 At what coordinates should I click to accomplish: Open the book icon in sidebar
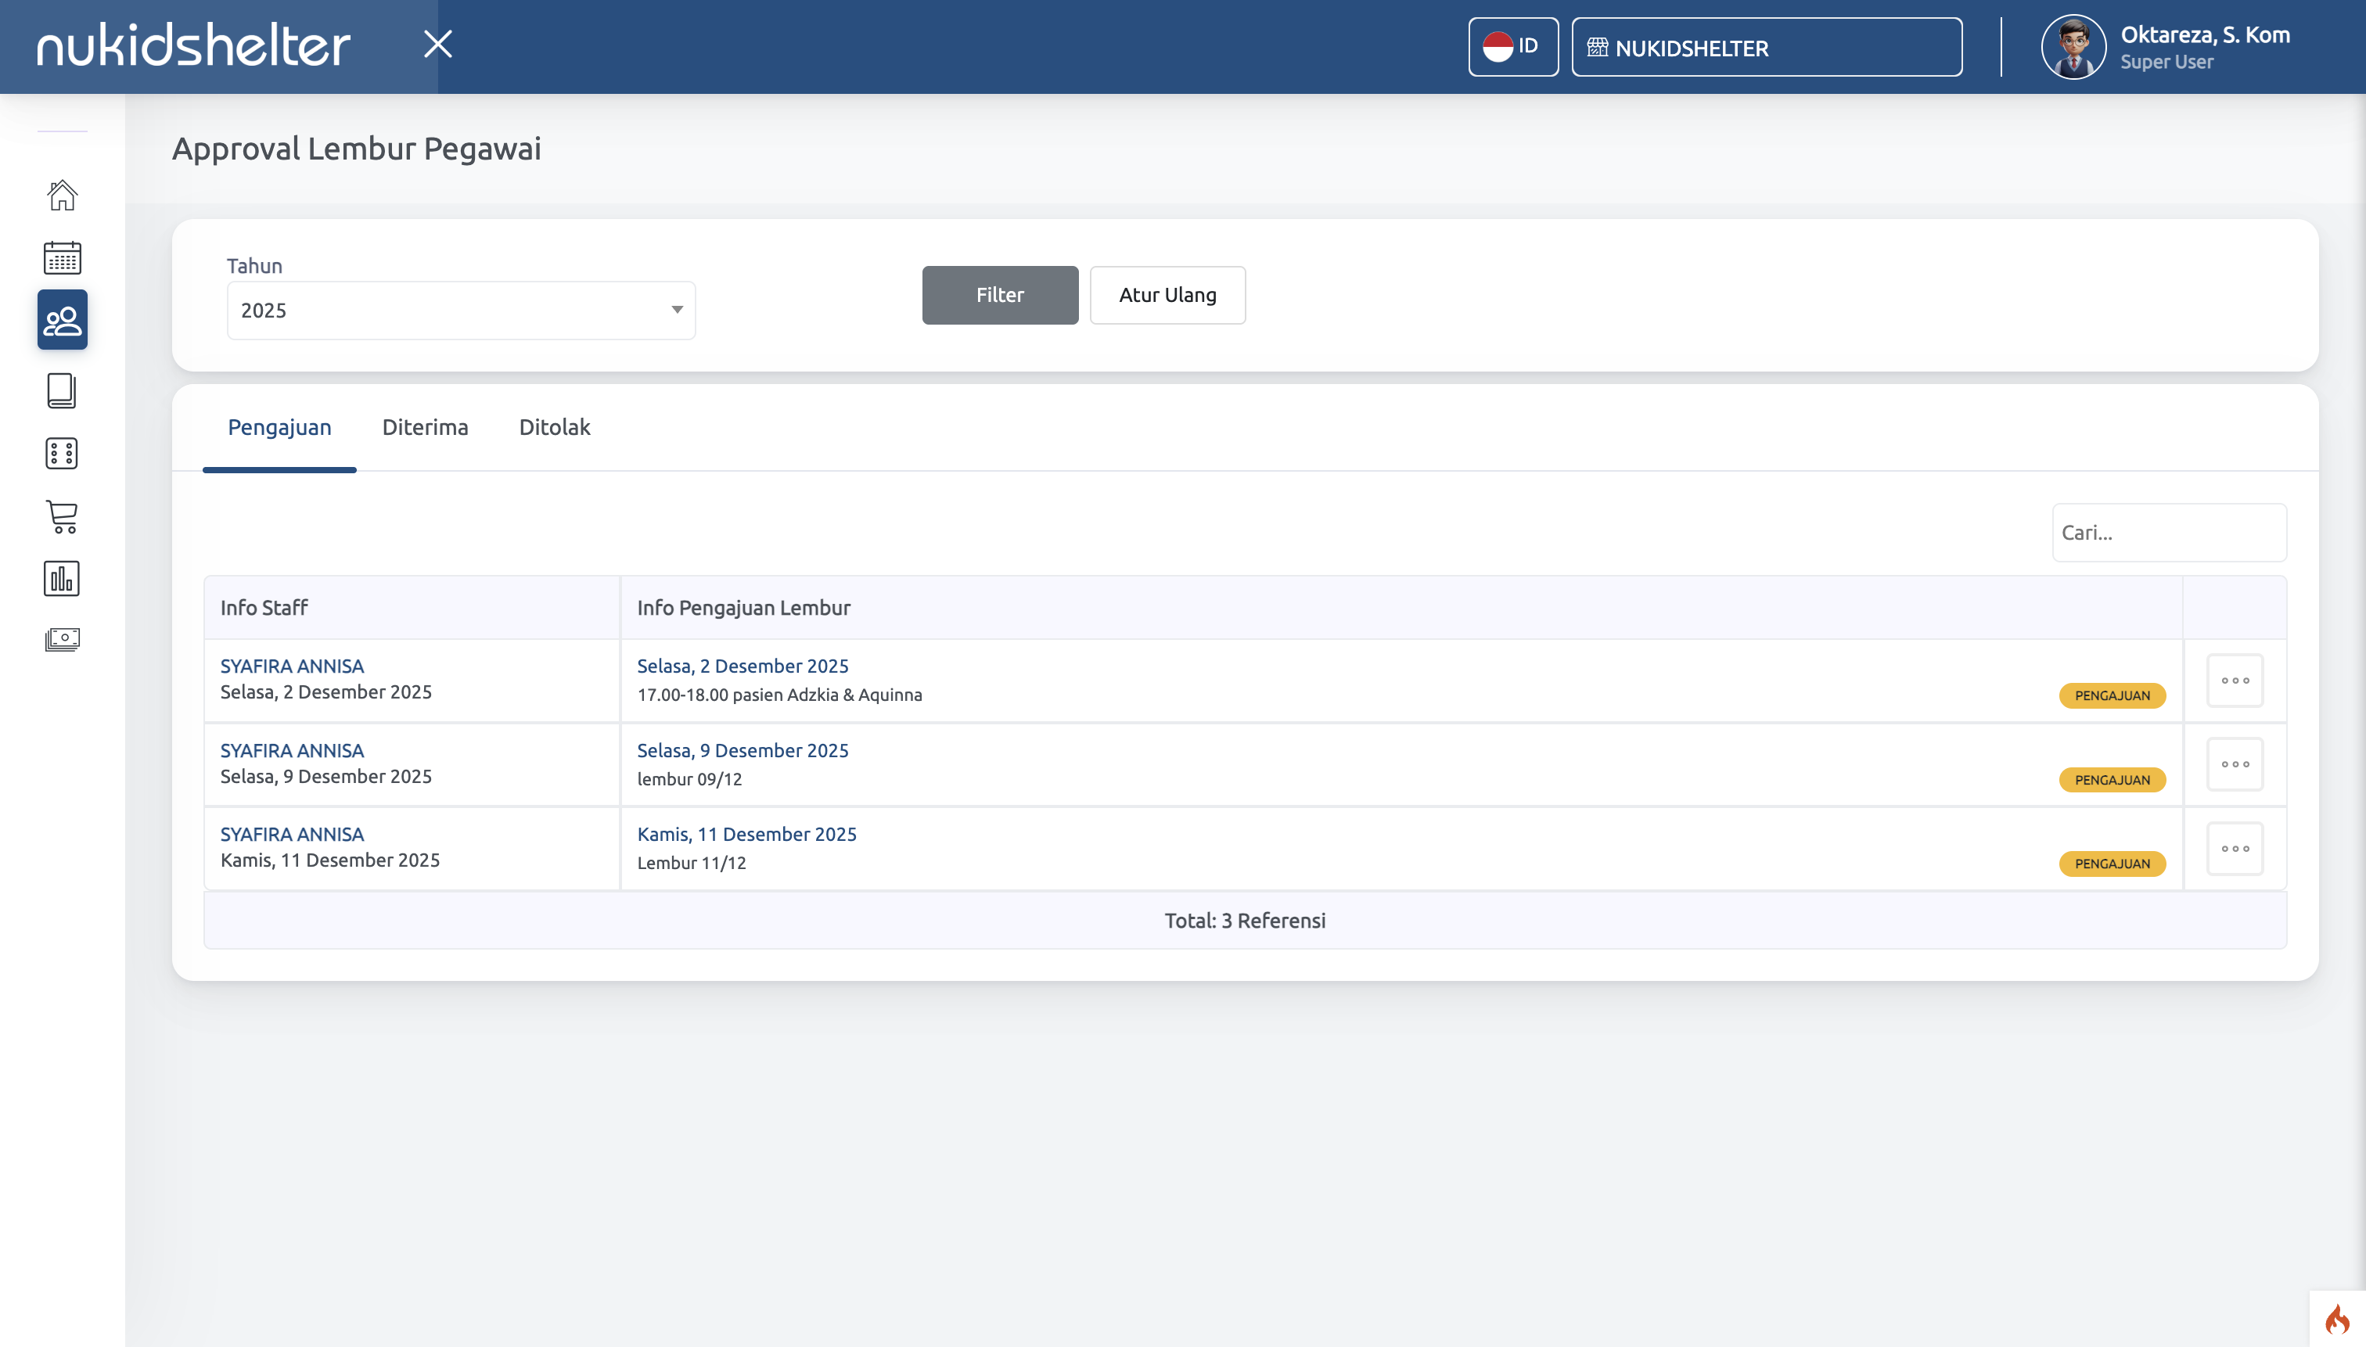tap(62, 390)
